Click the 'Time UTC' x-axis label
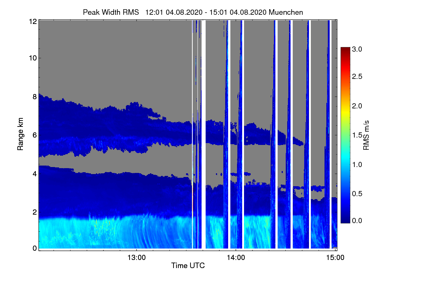This screenshot has width=443, height=295. pyautogui.click(x=188, y=265)
